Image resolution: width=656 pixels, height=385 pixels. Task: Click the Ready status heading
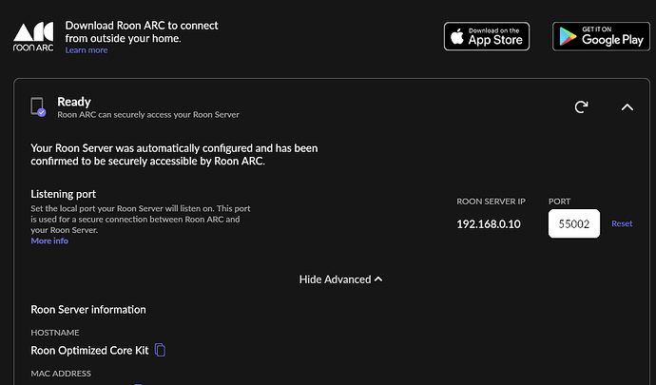tap(74, 102)
